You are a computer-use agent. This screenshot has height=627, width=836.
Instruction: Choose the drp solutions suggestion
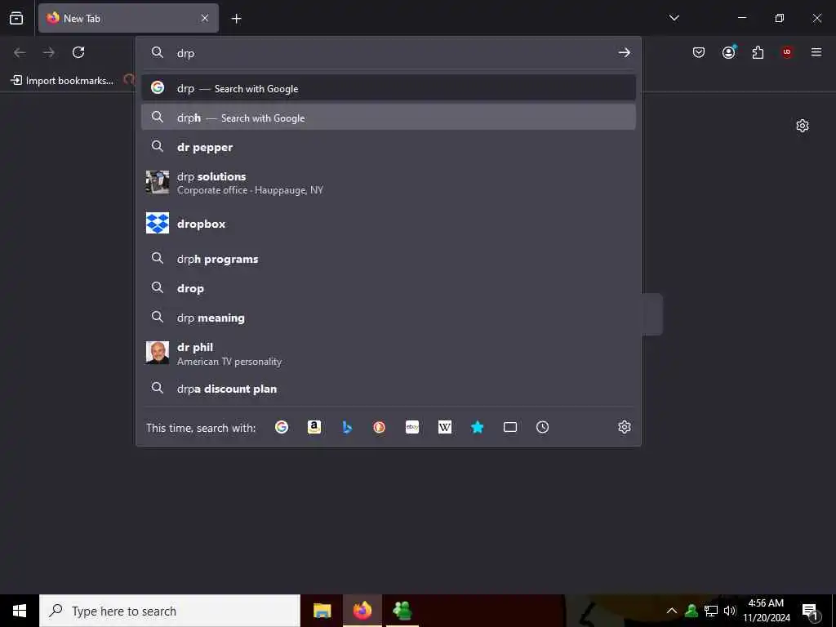[388, 182]
